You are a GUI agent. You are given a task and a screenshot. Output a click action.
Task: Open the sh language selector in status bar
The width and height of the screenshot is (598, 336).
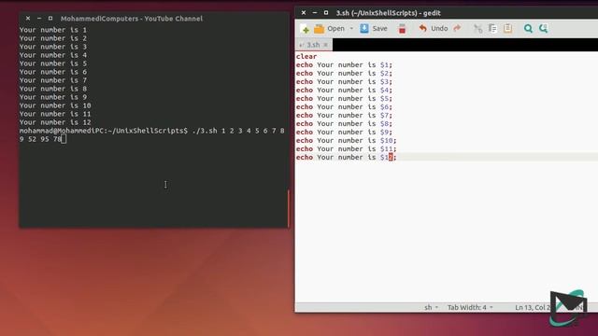coord(432,307)
